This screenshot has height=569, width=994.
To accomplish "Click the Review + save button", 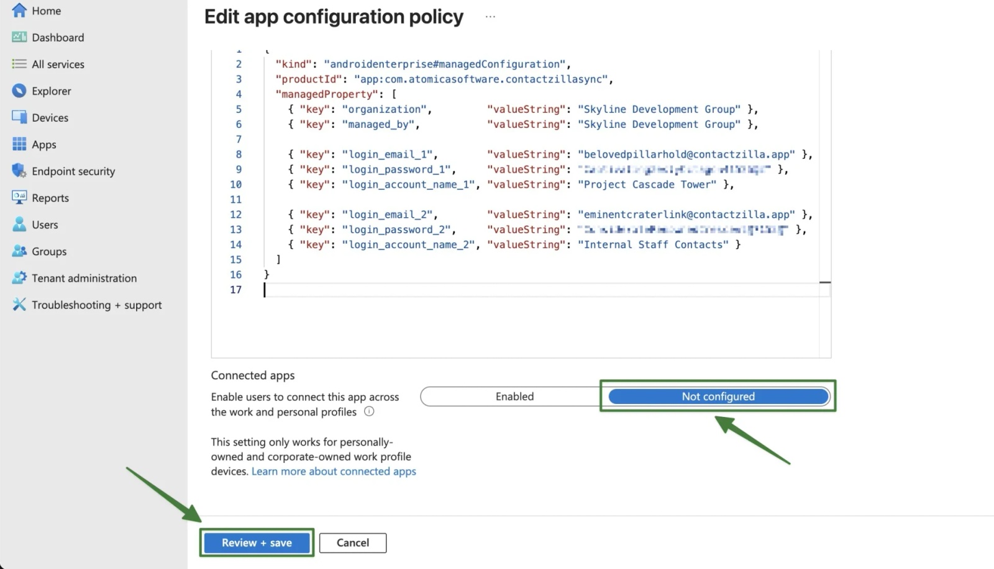I will [257, 542].
